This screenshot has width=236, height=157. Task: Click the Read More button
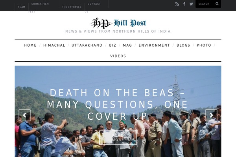(x=118, y=138)
